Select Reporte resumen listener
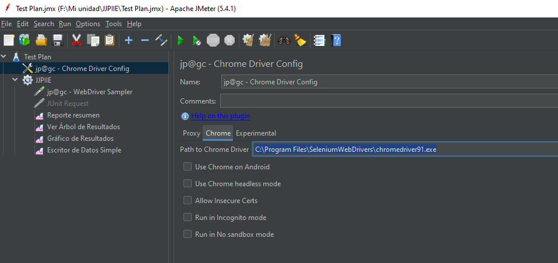The width and height of the screenshot is (558, 263). point(73,115)
